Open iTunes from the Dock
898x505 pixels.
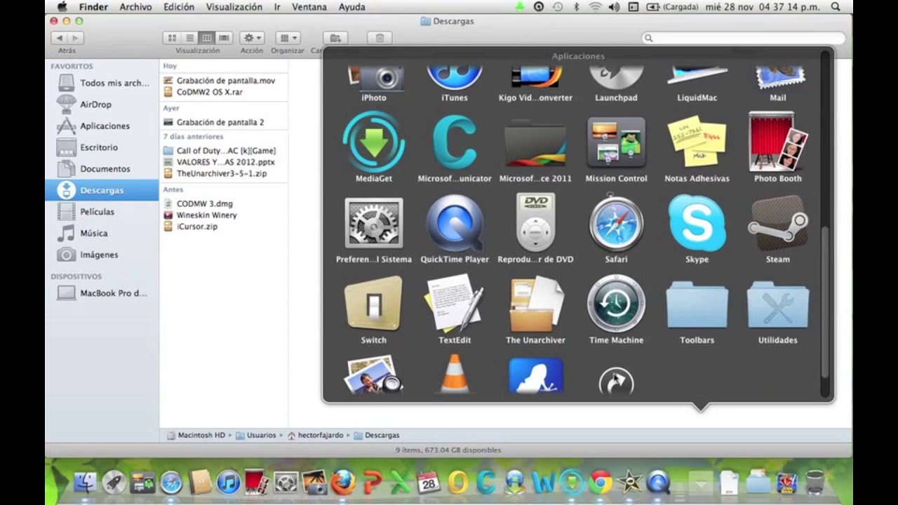point(228,482)
